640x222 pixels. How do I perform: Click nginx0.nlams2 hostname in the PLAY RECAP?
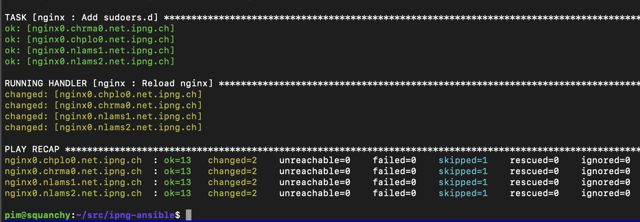[73, 193]
